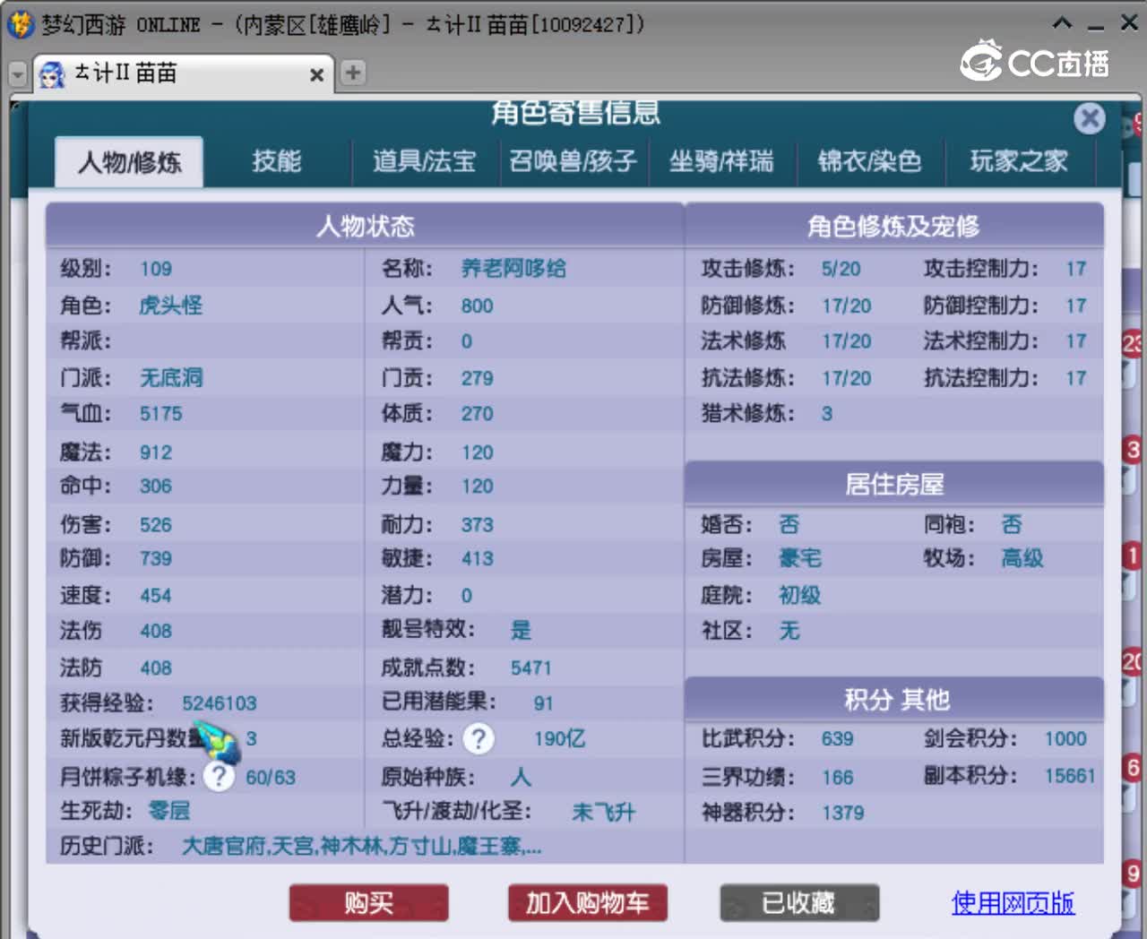Viewport: 1147px width, 939px height.
Task: Click the CC直播 logo
Action: [x=1035, y=61]
